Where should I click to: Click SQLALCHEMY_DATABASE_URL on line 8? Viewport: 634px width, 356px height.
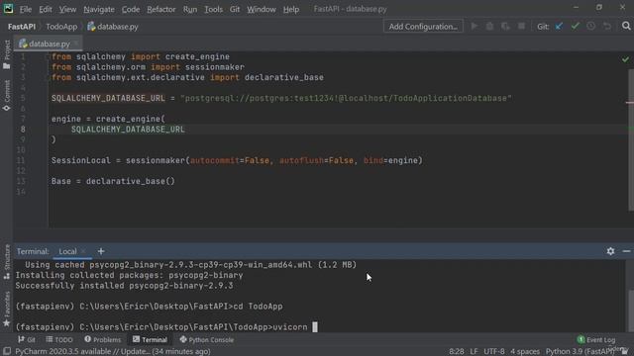(x=128, y=130)
